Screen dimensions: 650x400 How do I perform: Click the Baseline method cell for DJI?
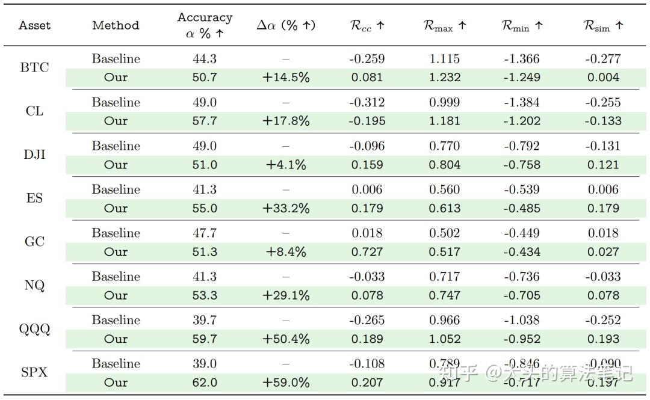(x=116, y=146)
